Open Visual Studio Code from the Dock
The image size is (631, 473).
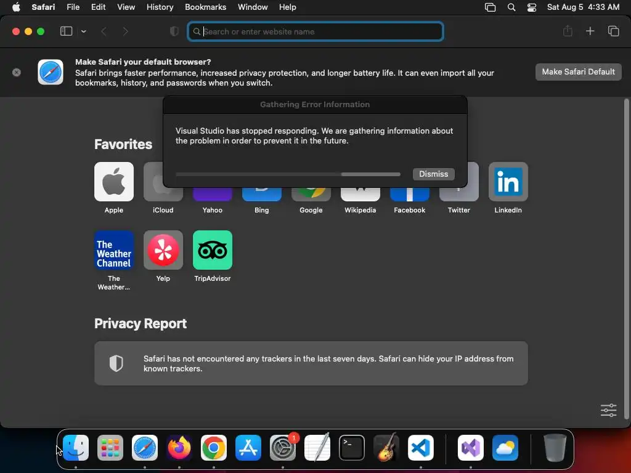(x=420, y=448)
